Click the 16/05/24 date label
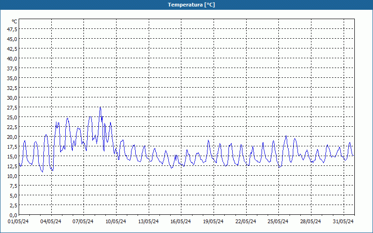 click(180, 221)
